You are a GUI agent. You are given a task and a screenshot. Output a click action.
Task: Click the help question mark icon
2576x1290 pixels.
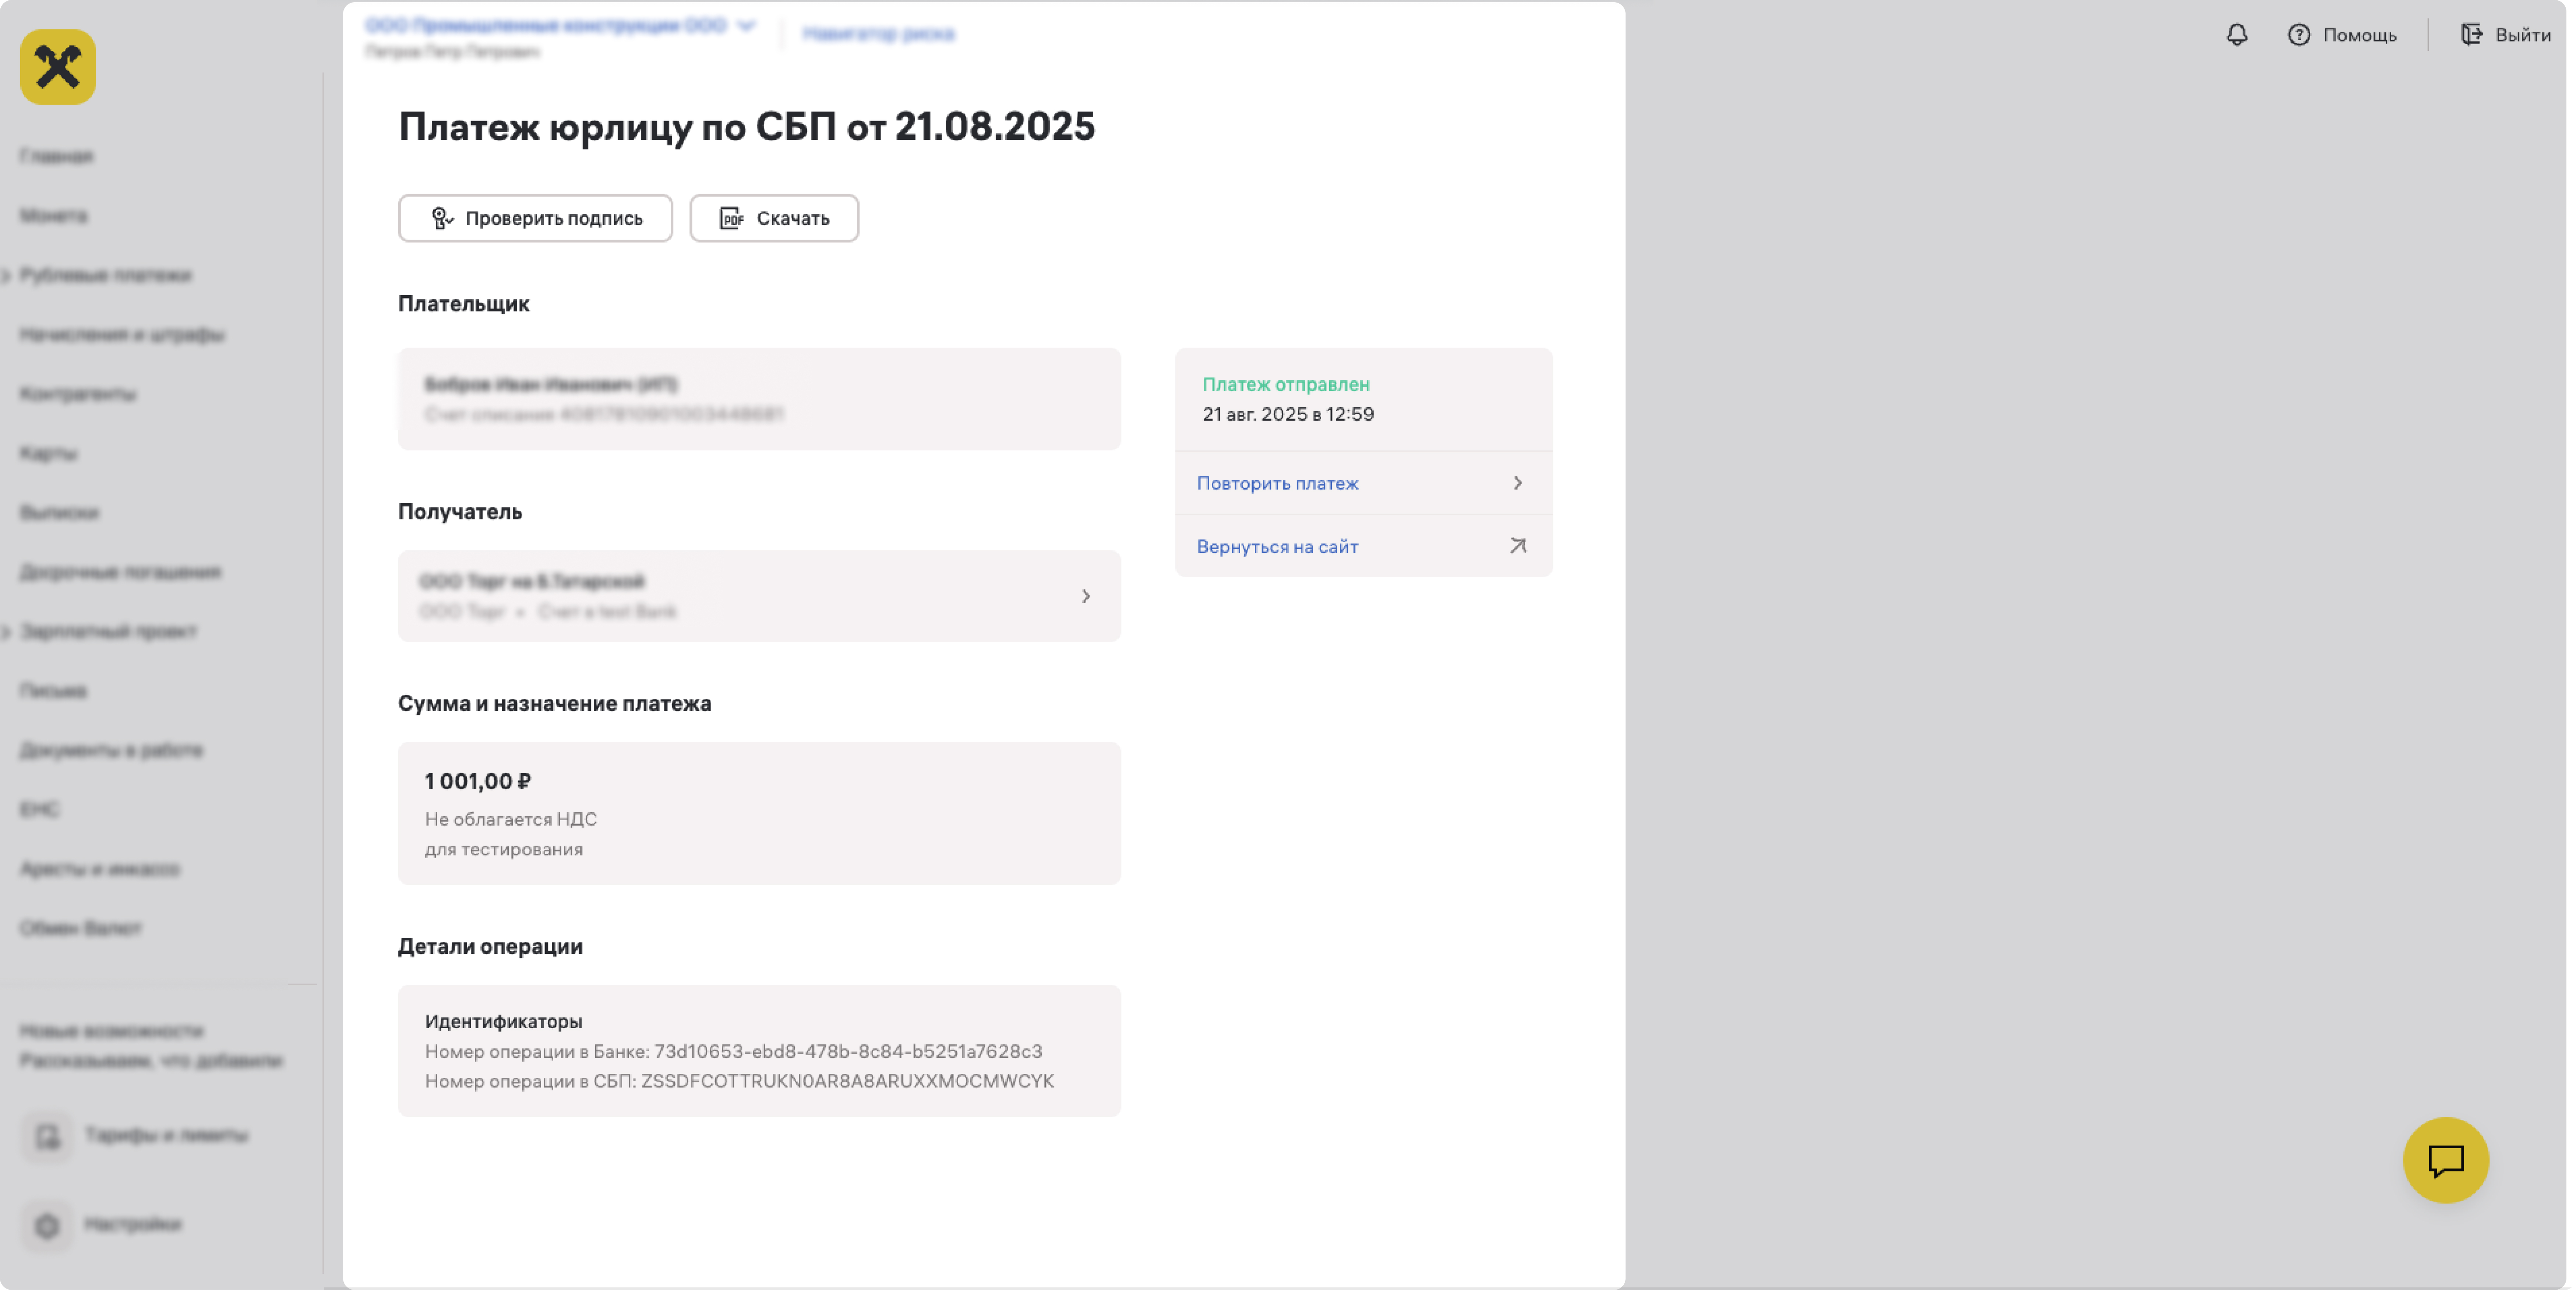(x=2298, y=35)
